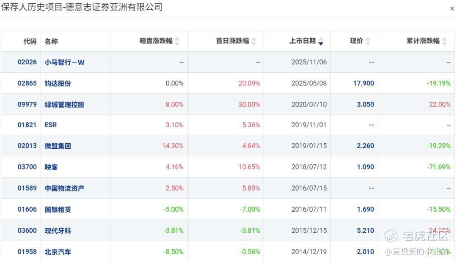
Task: Open stock code 01589
Action: click(27, 188)
